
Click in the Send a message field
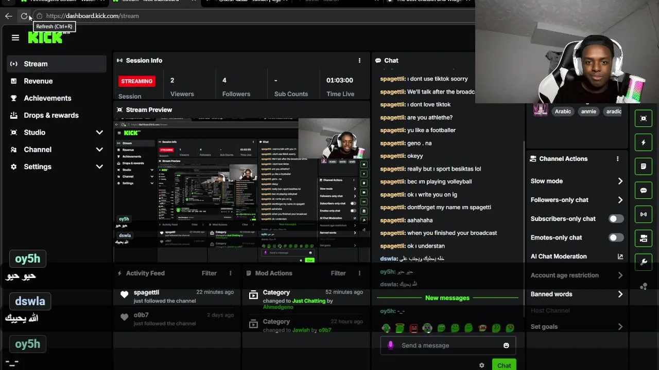pos(448,345)
